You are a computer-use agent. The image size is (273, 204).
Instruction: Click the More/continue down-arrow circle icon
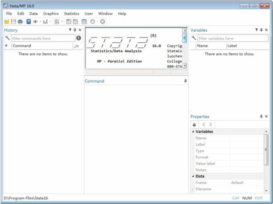tap(93, 21)
